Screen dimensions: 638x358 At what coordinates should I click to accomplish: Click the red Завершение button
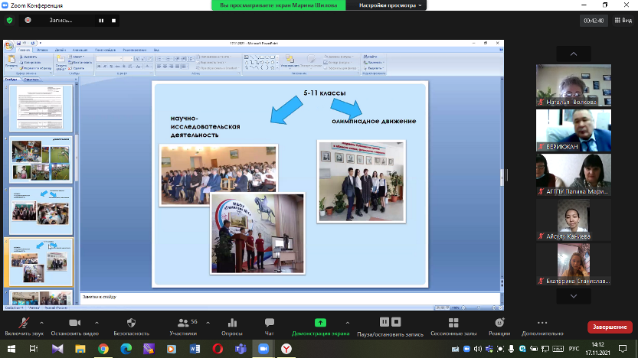coord(609,327)
